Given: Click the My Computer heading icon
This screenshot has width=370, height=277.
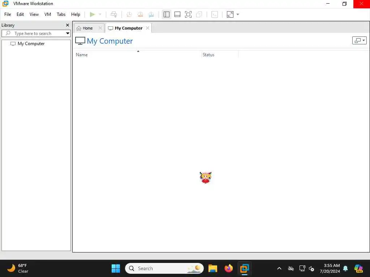Looking at the screenshot, I should (80, 41).
